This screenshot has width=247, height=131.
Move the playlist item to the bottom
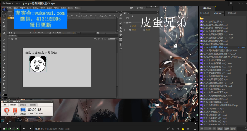pos(214,129)
